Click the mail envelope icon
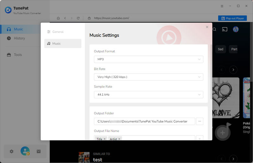253x163 pixels. [39, 151]
